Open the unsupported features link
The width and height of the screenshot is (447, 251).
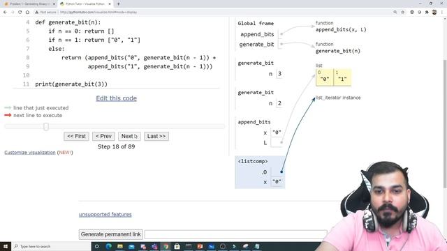click(x=105, y=215)
